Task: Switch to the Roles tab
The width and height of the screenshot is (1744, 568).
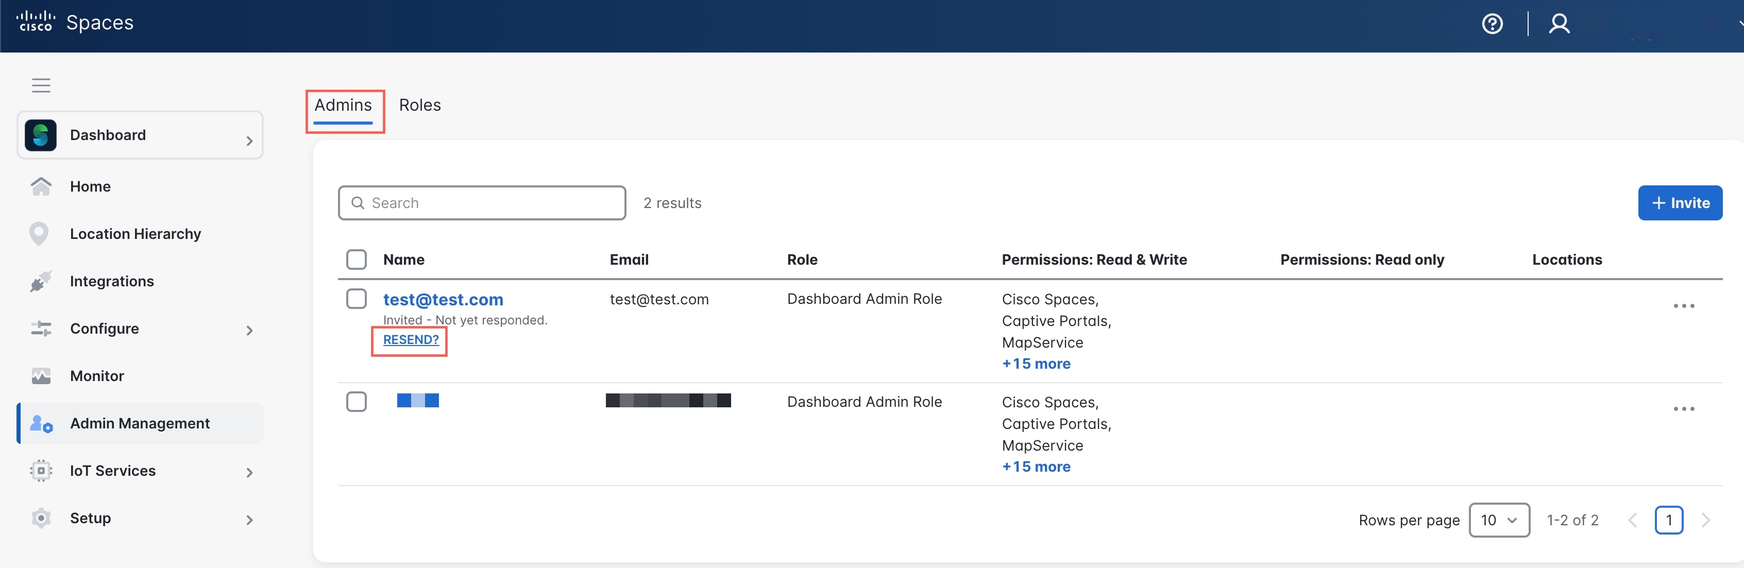Action: (x=420, y=105)
